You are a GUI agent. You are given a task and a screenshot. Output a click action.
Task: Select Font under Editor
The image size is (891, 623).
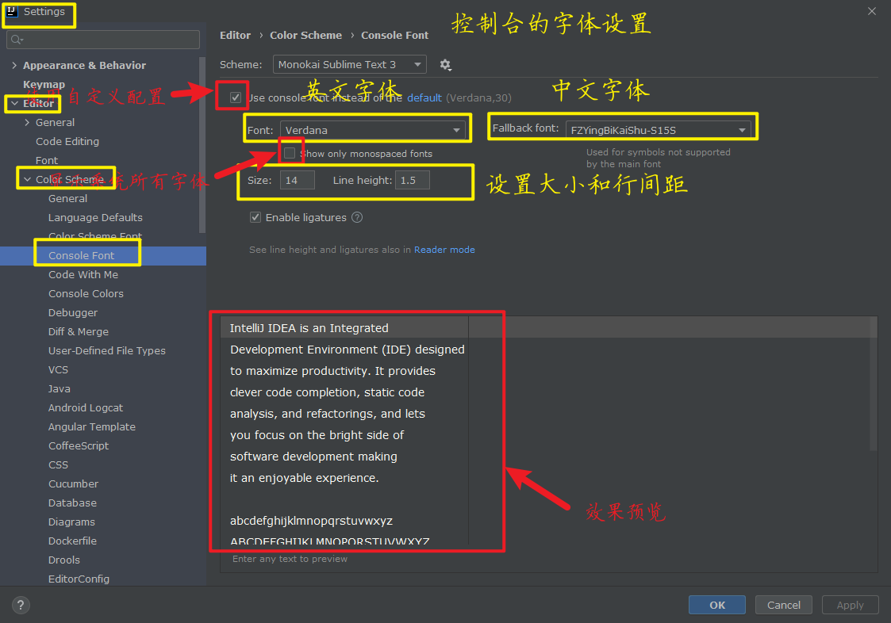(47, 160)
